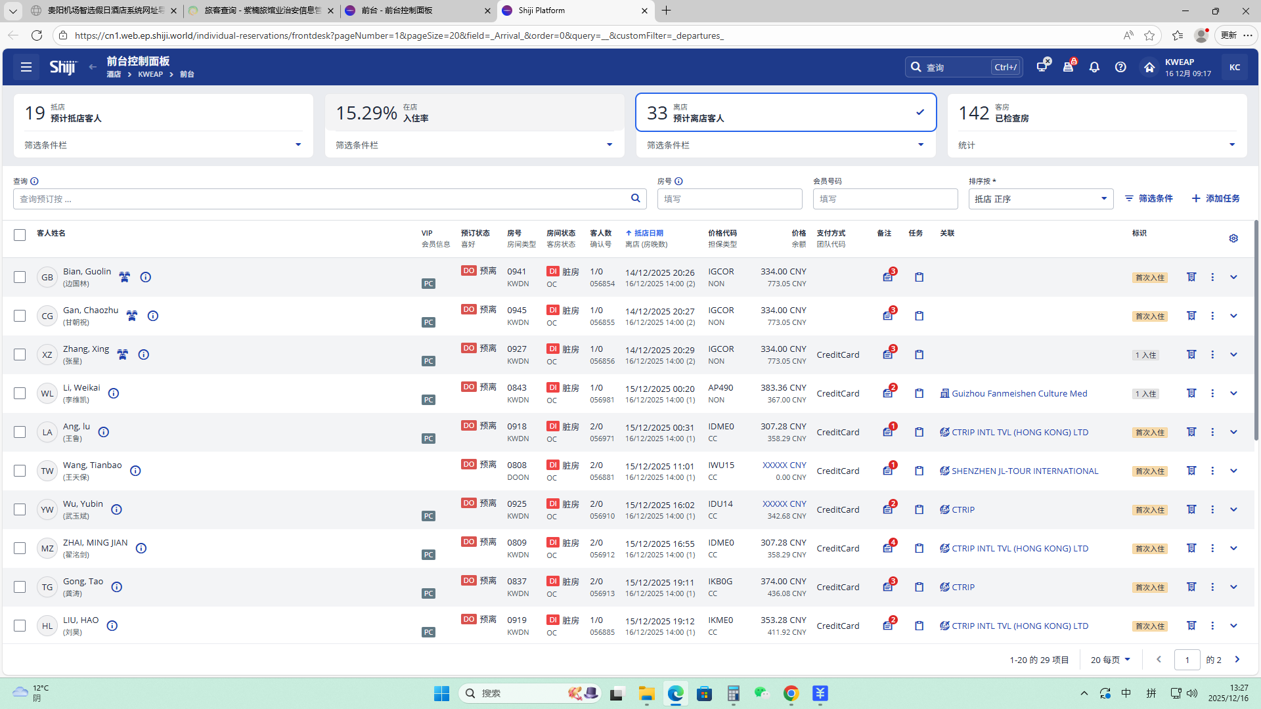The image size is (1261, 709).
Task: Tick the select-all header checkbox
Action: click(x=20, y=234)
